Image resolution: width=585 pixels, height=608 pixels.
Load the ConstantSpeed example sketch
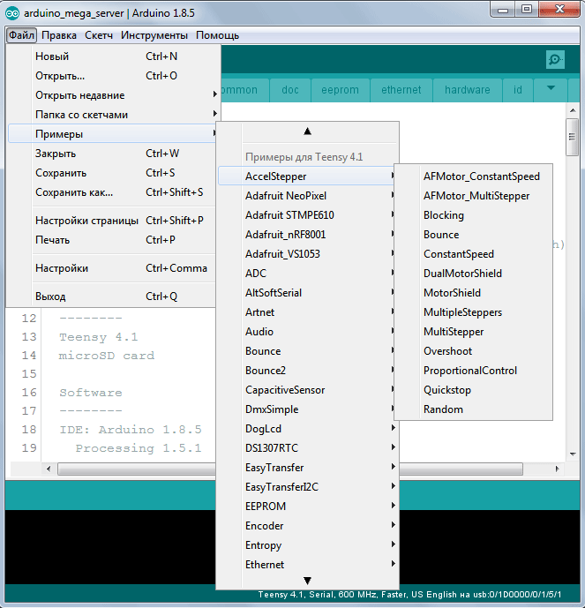click(x=473, y=254)
